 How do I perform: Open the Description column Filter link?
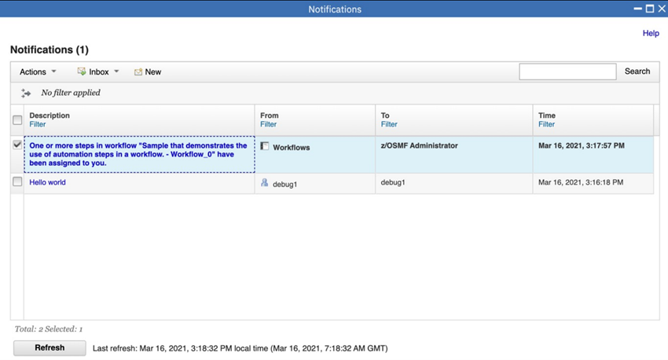(38, 124)
